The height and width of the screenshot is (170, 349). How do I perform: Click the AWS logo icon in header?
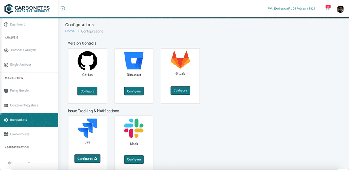click(270, 8)
